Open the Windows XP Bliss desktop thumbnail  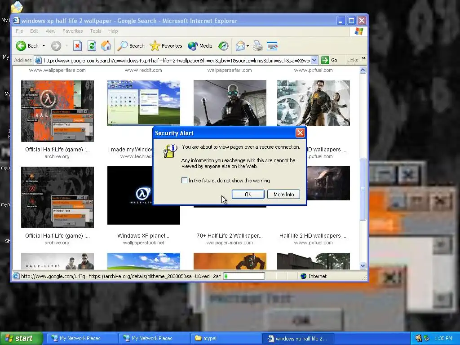(144, 103)
